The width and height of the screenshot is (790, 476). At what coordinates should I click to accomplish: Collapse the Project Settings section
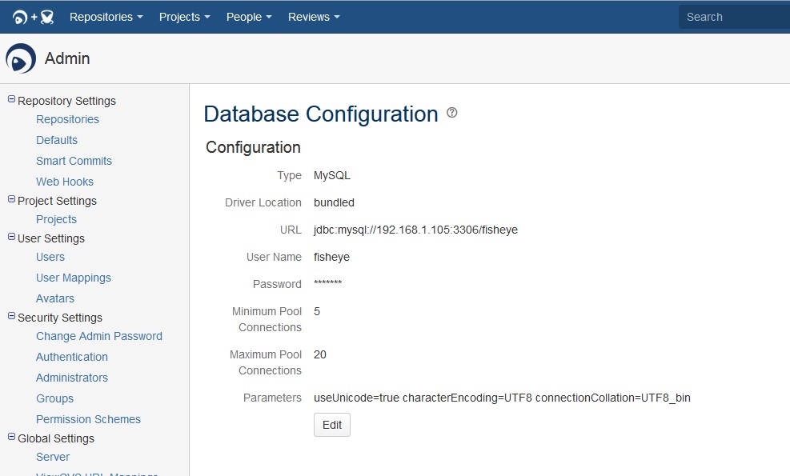tap(11, 199)
